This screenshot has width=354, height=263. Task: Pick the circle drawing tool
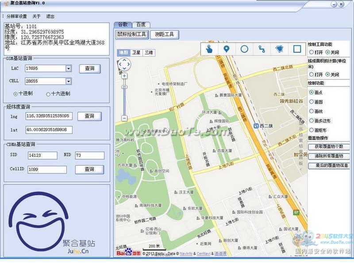point(244,49)
